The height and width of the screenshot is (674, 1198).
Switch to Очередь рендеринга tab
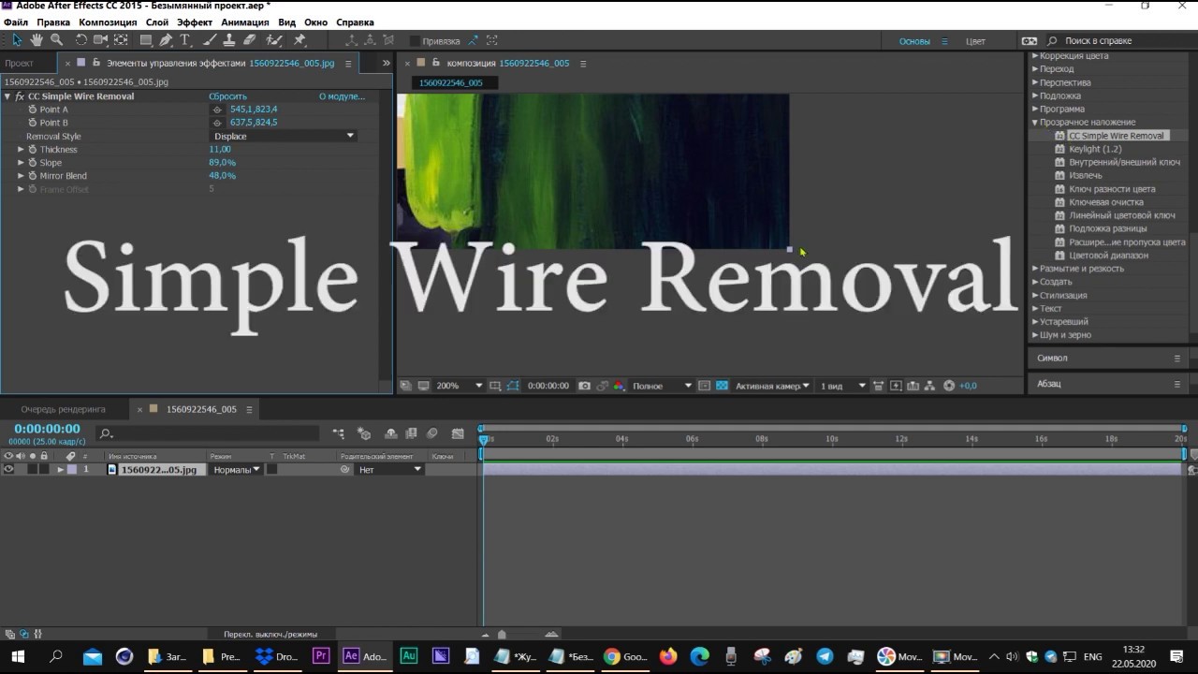[63, 409]
